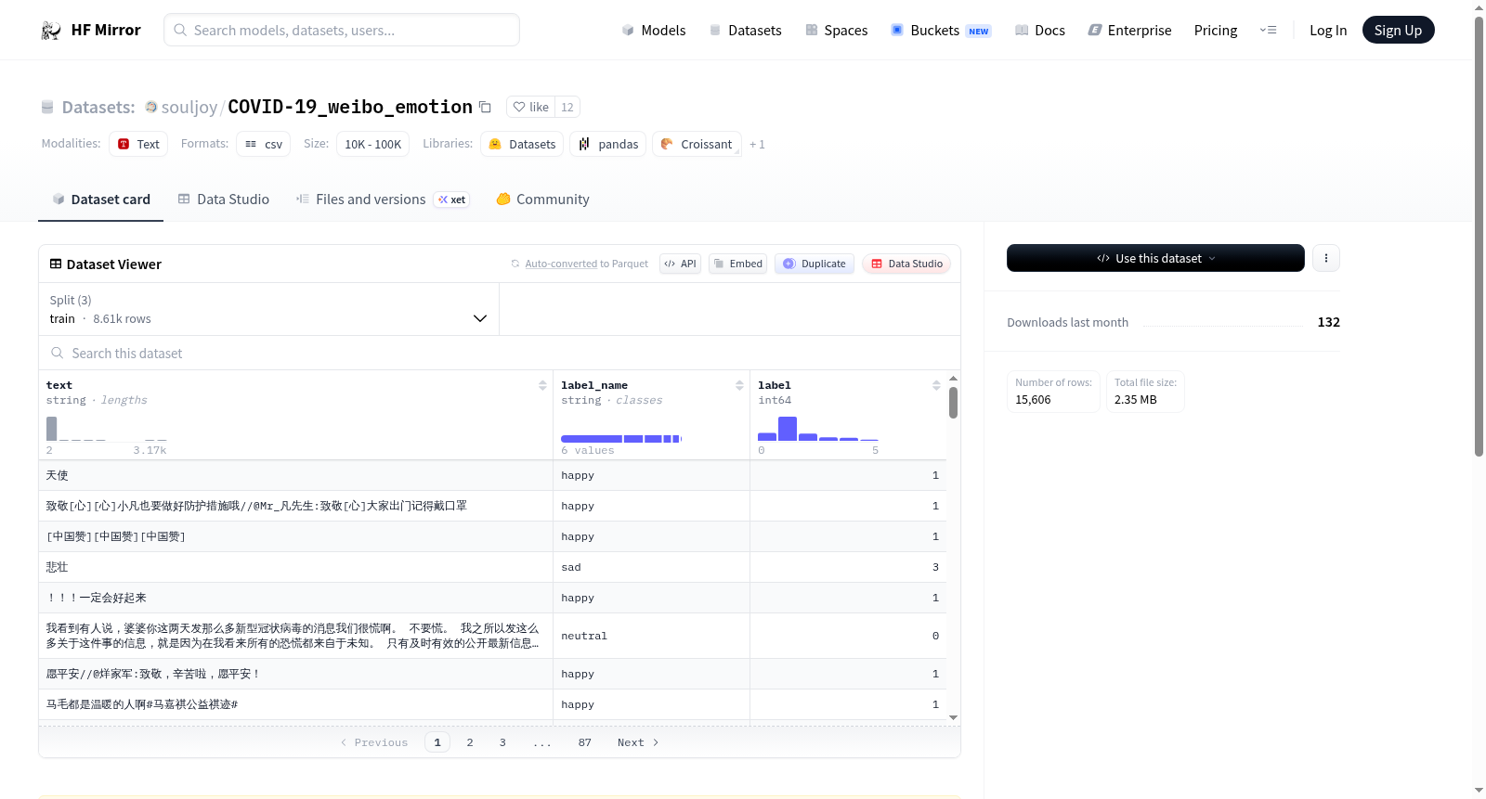The width and height of the screenshot is (1486, 799).
Task: Expand the Use this dataset dropdown
Action: [x=1155, y=258]
